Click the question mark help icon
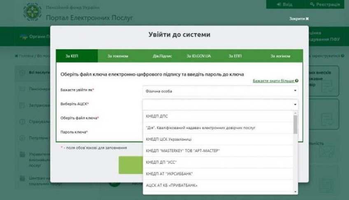 297,81
